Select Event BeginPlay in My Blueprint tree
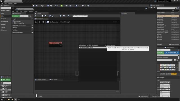This screenshot has width=180, height=101. pos(19,23)
